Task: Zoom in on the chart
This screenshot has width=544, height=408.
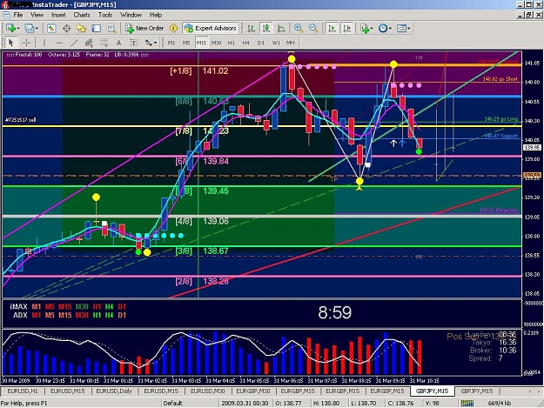Action: (x=299, y=28)
